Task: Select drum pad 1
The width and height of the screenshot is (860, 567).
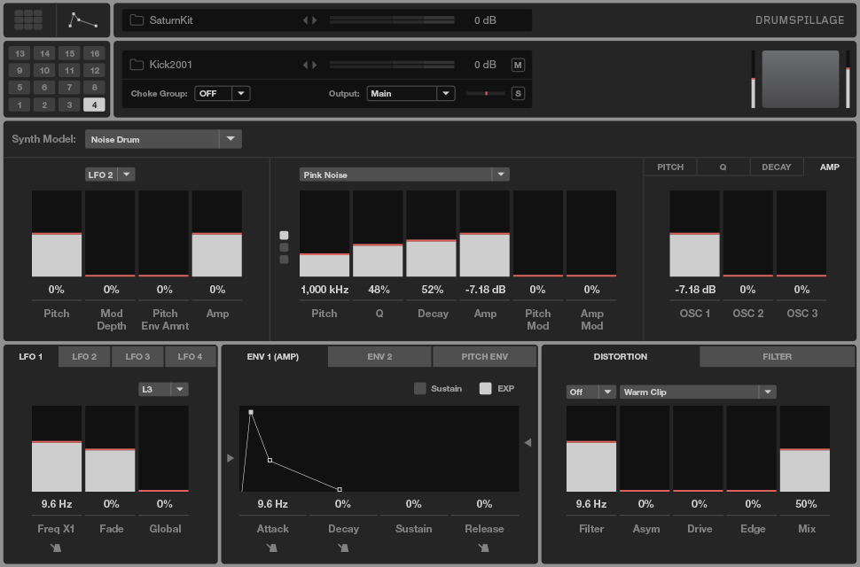Action: click(x=20, y=105)
